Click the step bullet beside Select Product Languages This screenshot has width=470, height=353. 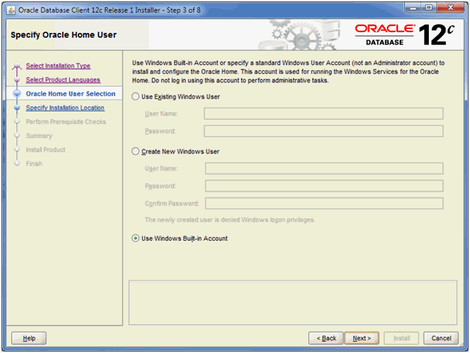point(17,80)
